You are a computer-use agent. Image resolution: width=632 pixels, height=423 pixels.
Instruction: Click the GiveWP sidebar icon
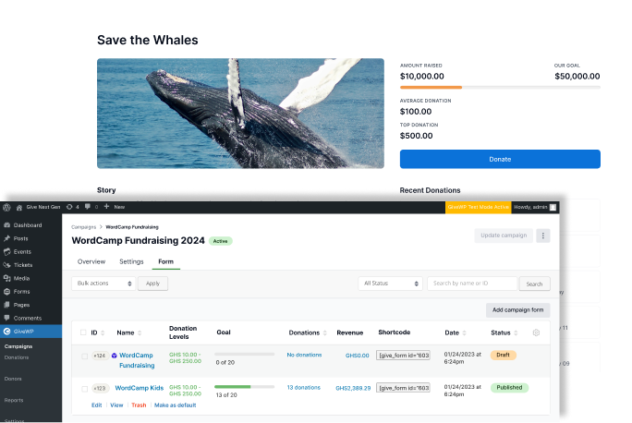click(7, 331)
